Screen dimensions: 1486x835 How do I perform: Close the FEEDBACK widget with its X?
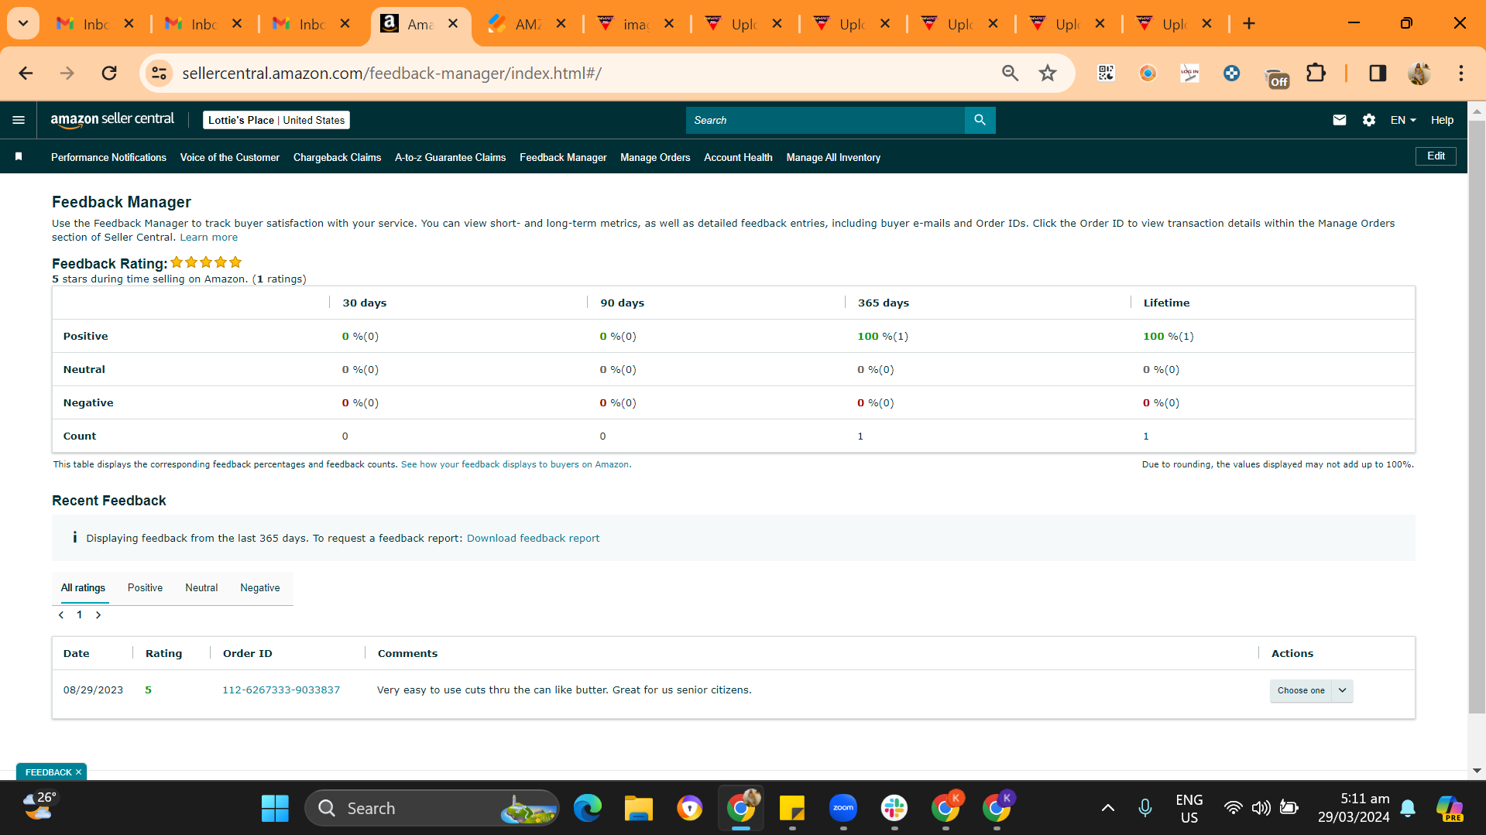(78, 772)
